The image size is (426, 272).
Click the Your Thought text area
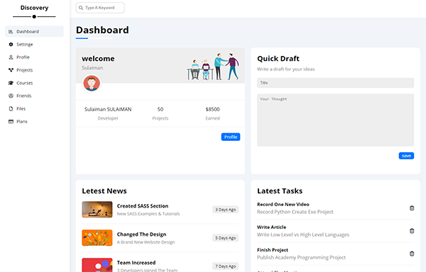click(x=335, y=120)
